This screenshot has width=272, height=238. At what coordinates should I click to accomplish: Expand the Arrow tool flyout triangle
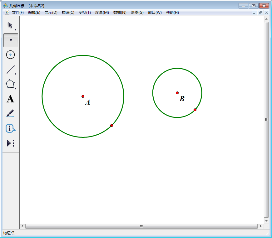(x=15, y=30)
